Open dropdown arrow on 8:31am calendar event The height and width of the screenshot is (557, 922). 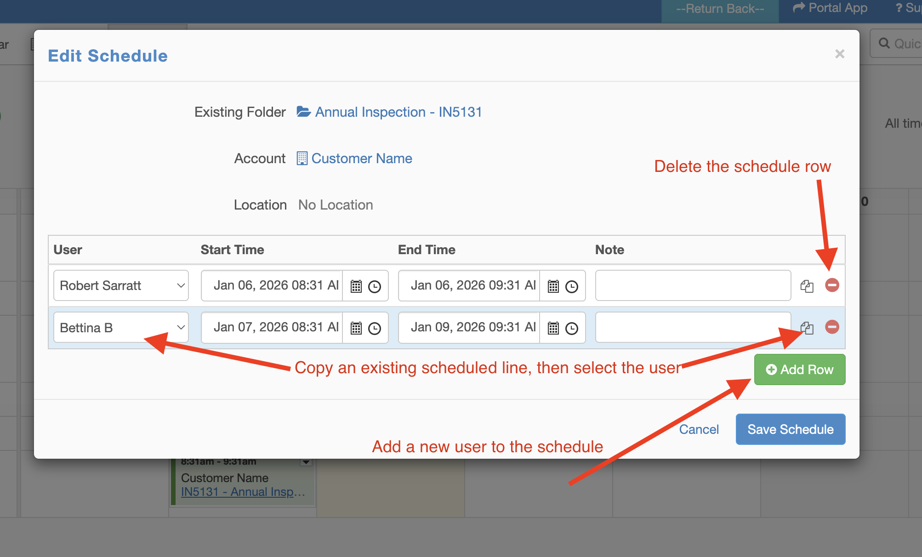(306, 462)
